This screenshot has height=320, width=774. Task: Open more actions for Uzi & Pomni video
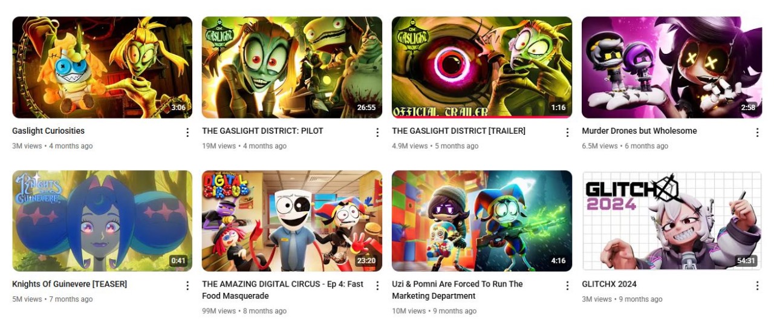[567, 286]
